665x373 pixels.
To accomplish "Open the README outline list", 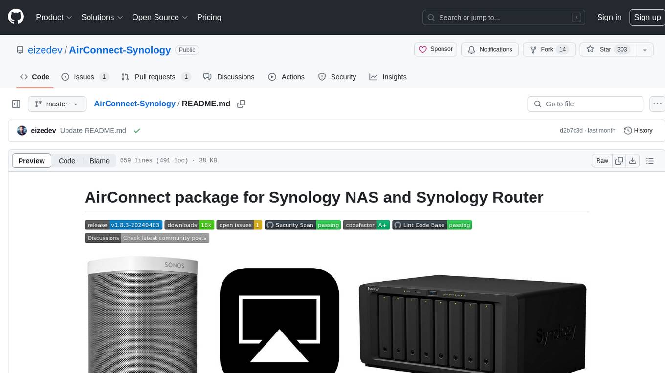I will click(x=650, y=161).
